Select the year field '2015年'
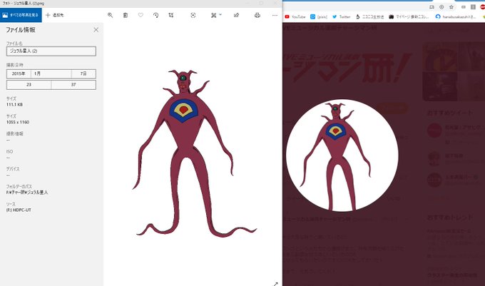This screenshot has width=485, height=286. pyautogui.click(x=19, y=73)
